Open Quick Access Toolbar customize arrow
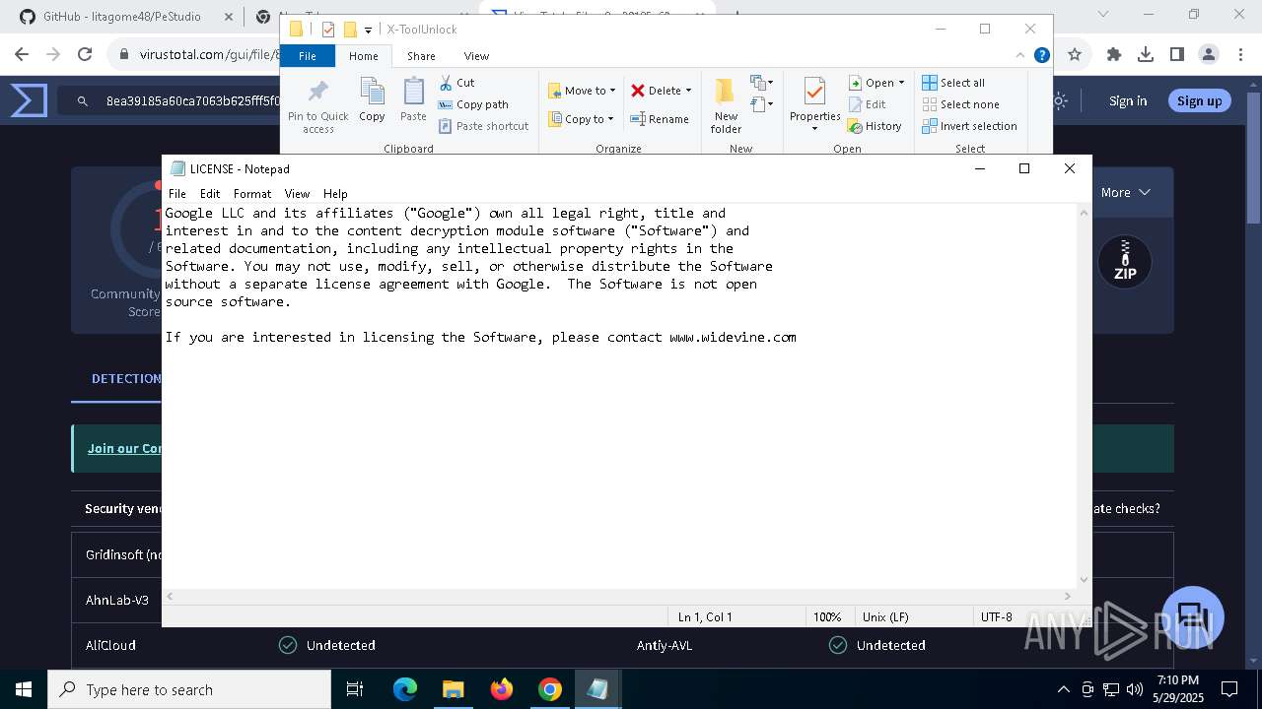Viewport: 1262px width, 709px height. tap(368, 30)
